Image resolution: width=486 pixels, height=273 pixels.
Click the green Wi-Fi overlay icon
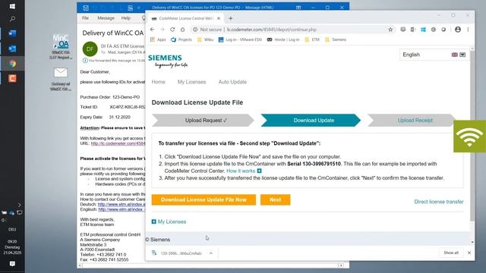pos(469,136)
